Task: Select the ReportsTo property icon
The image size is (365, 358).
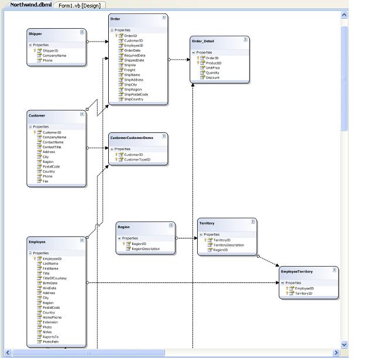Action: point(39,337)
